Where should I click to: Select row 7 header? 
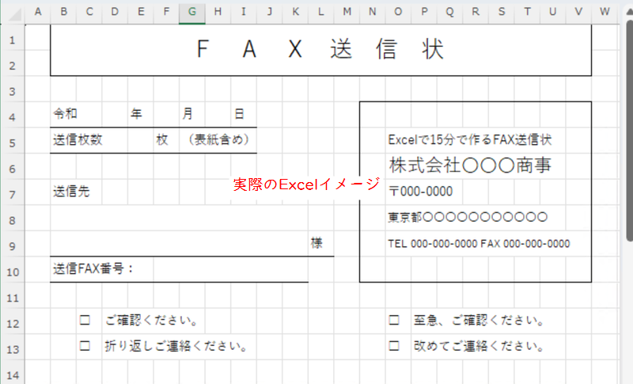coord(12,194)
